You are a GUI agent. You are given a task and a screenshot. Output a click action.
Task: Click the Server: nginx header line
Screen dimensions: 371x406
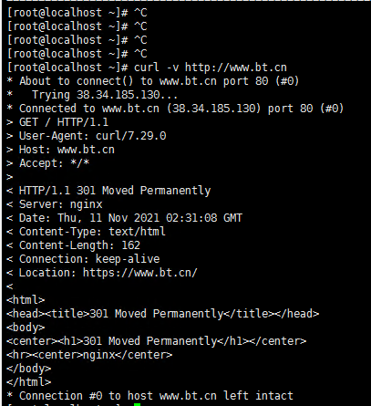[x=60, y=204]
